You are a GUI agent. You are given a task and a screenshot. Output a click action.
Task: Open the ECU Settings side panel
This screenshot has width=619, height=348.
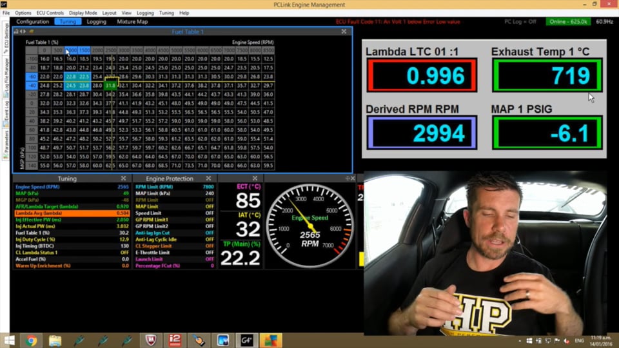(x=6, y=39)
